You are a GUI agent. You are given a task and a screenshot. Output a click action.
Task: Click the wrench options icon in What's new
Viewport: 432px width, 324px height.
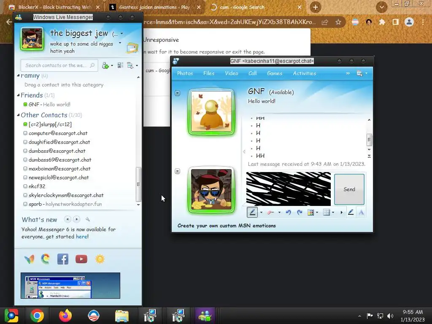click(88, 219)
